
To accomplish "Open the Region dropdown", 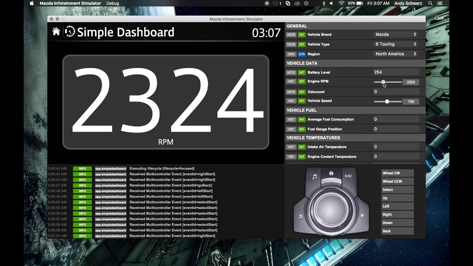I will pos(396,54).
